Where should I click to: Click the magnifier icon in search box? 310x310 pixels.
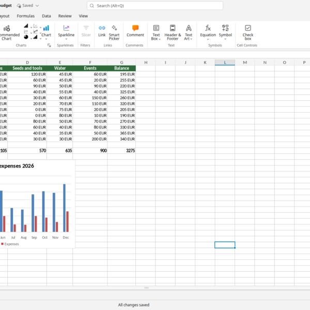click(92, 6)
